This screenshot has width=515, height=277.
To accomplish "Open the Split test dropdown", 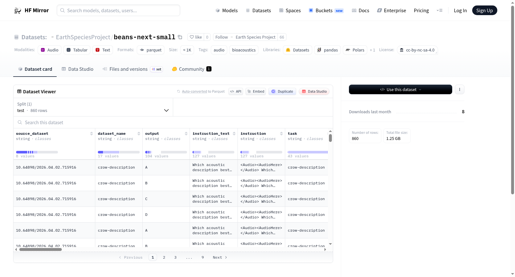I will pyautogui.click(x=93, y=107).
